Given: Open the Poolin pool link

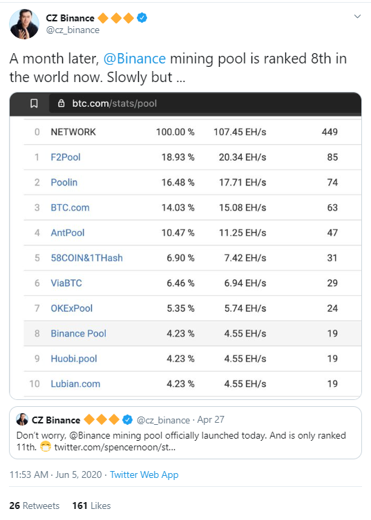Looking at the screenshot, I should pyautogui.click(x=64, y=182).
